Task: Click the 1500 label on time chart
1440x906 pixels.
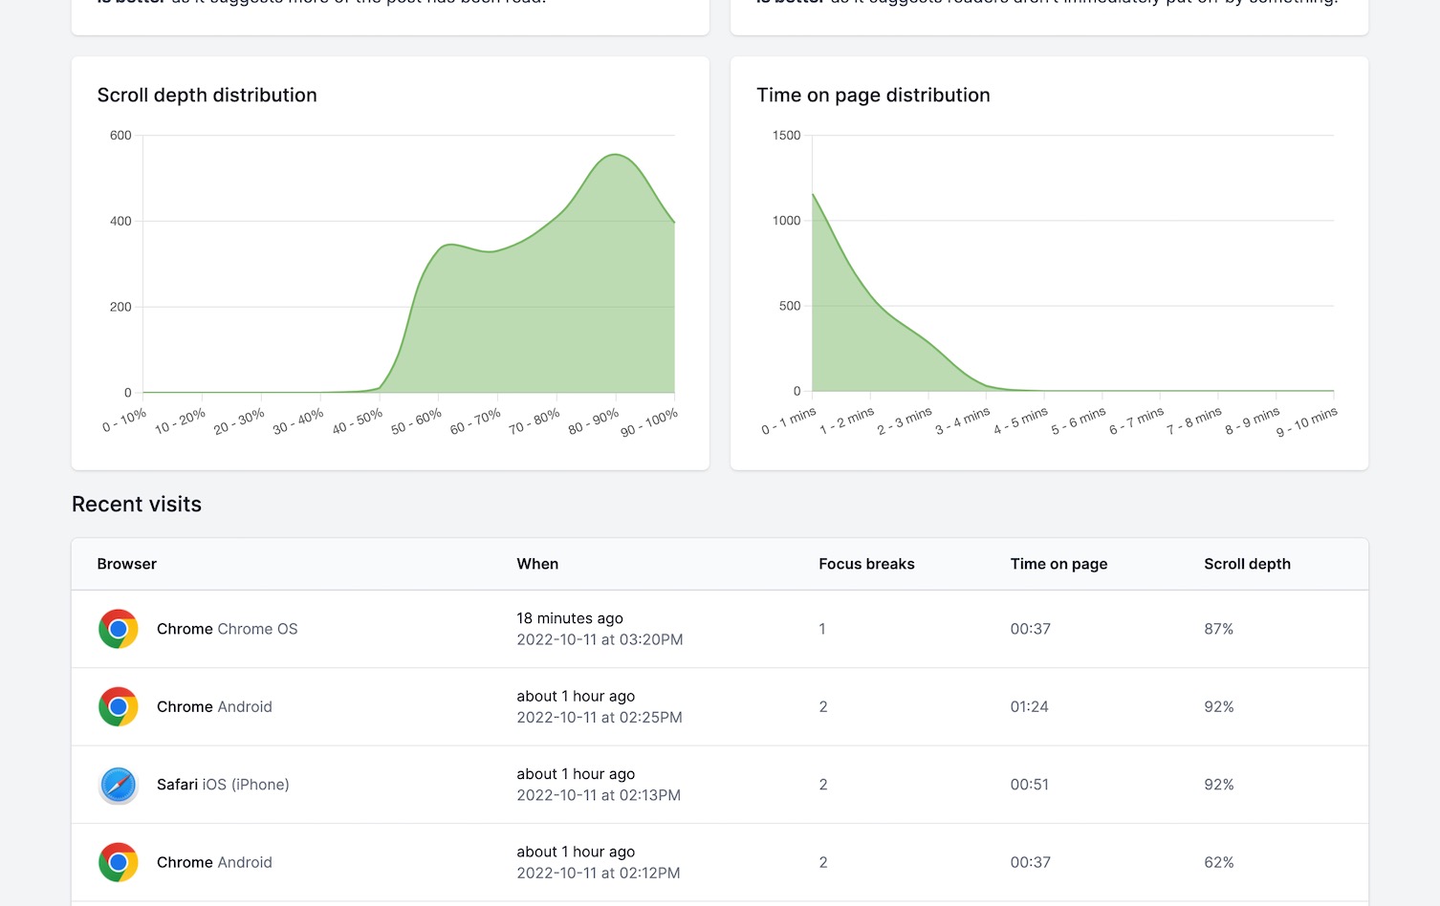Action: (x=787, y=135)
